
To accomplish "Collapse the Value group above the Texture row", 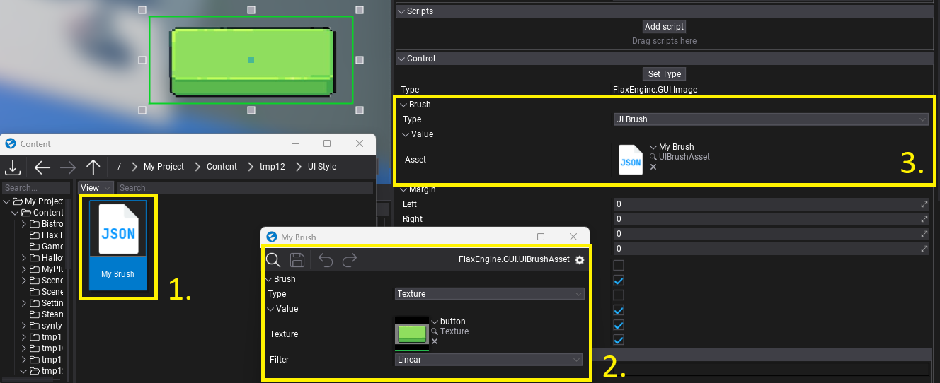I will [x=270, y=309].
